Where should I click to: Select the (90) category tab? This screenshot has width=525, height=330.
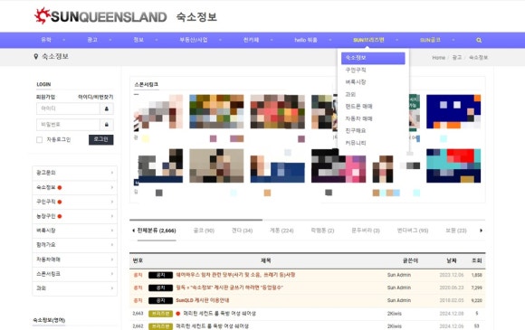(x=204, y=231)
